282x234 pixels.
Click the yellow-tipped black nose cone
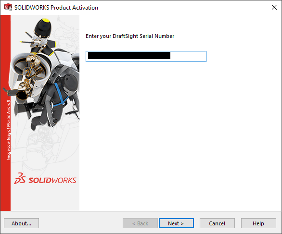(43, 28)
